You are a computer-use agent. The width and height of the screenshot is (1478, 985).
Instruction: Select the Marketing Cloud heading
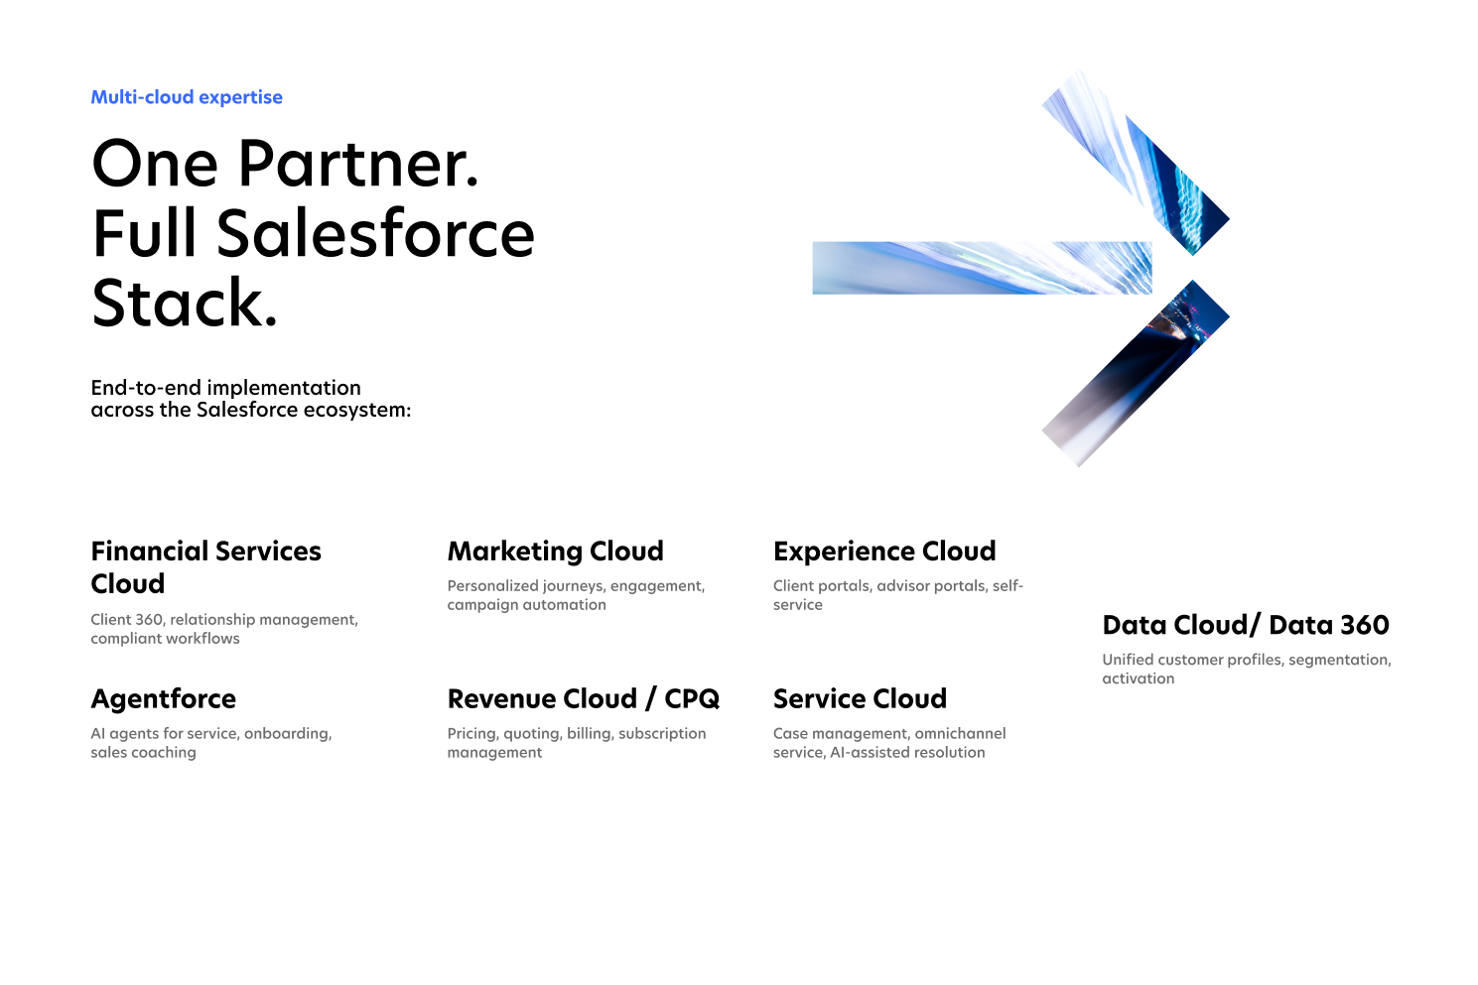tap(555, 551)
